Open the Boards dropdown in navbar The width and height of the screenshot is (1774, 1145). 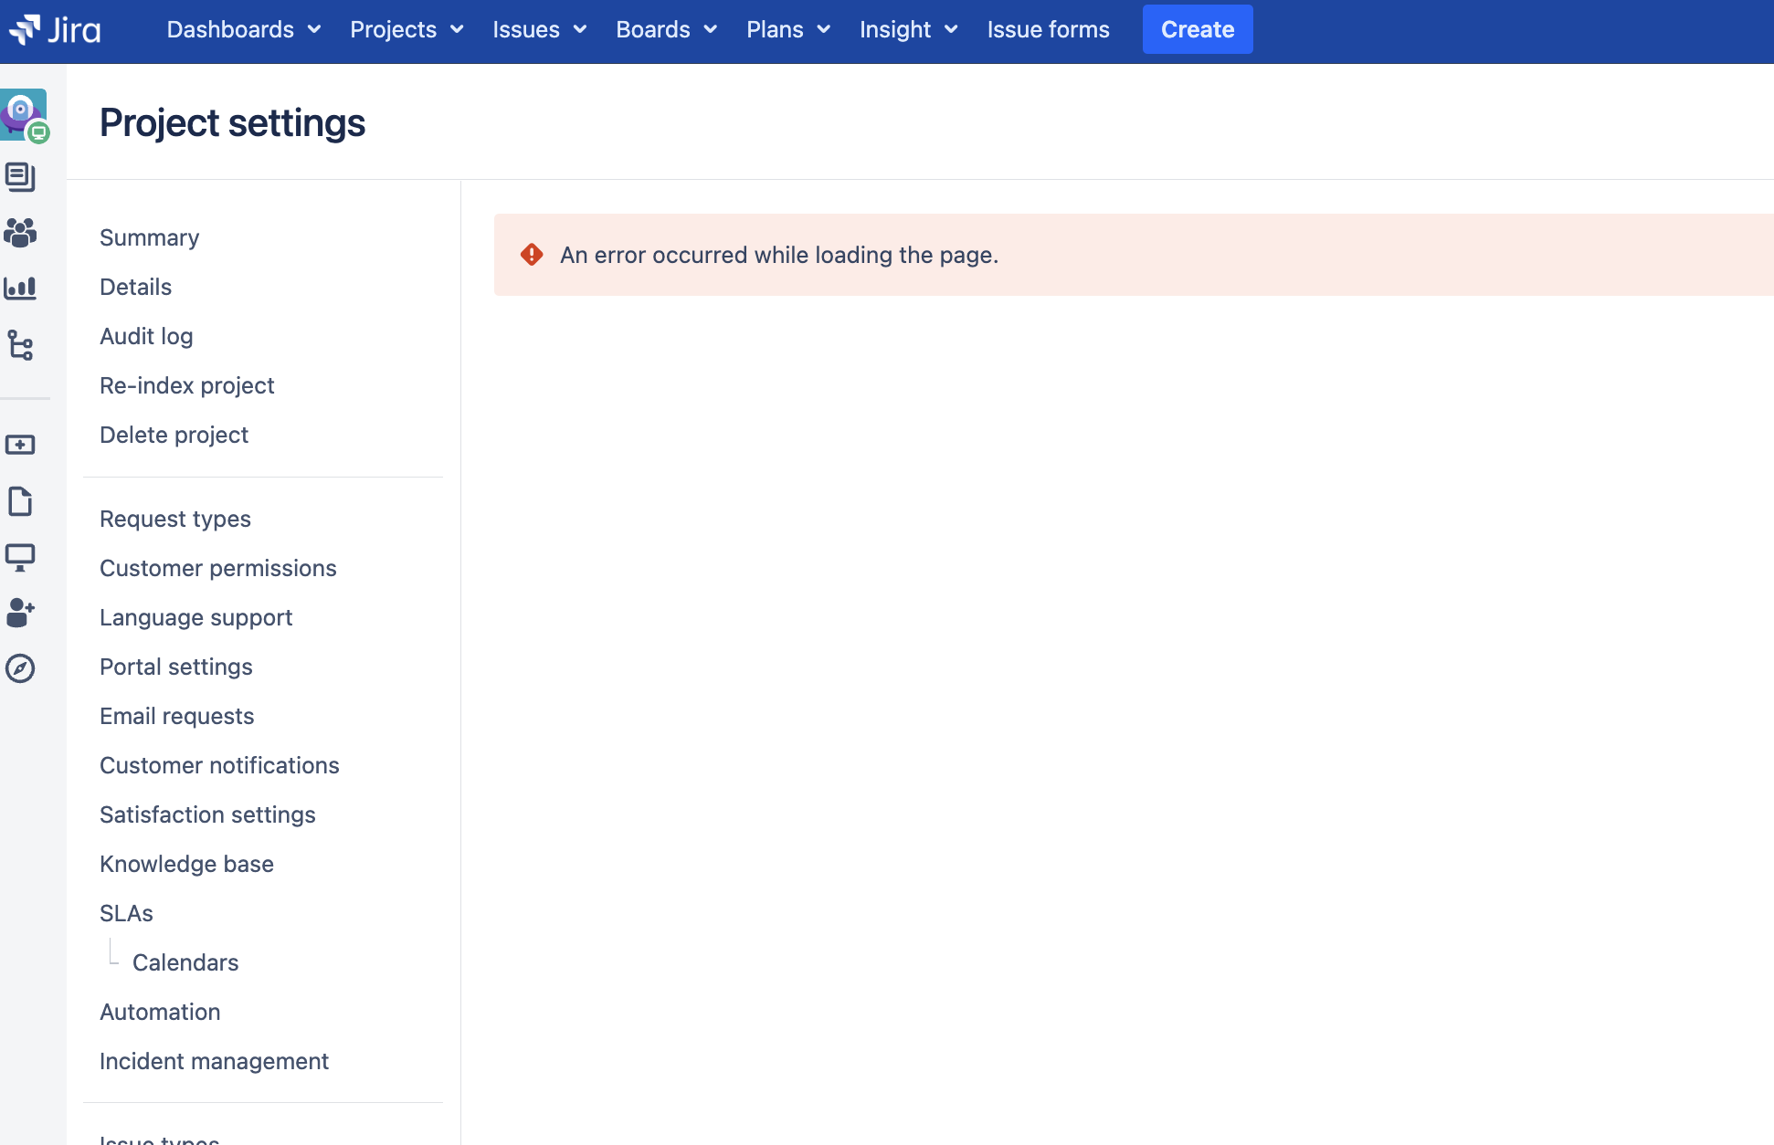click(x=666, y=29)
